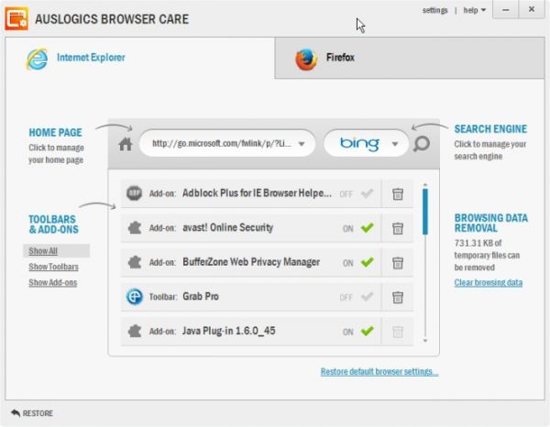Delete Adblock Plus add-on with trash icon
550x427 pixels.
tap(398, 194)
